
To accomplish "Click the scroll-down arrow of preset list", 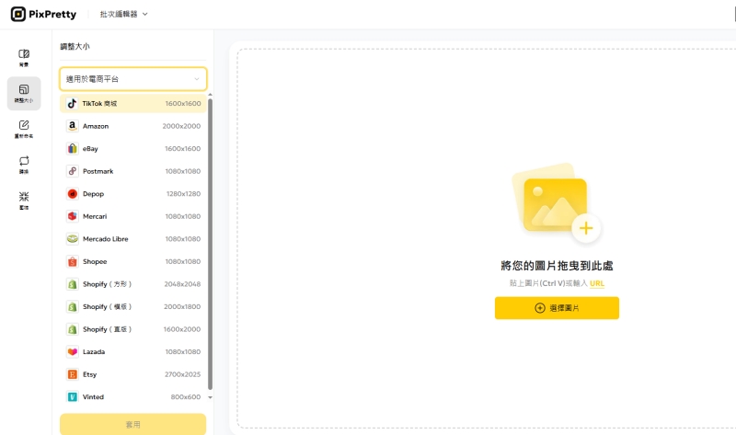I will (211, 397).
